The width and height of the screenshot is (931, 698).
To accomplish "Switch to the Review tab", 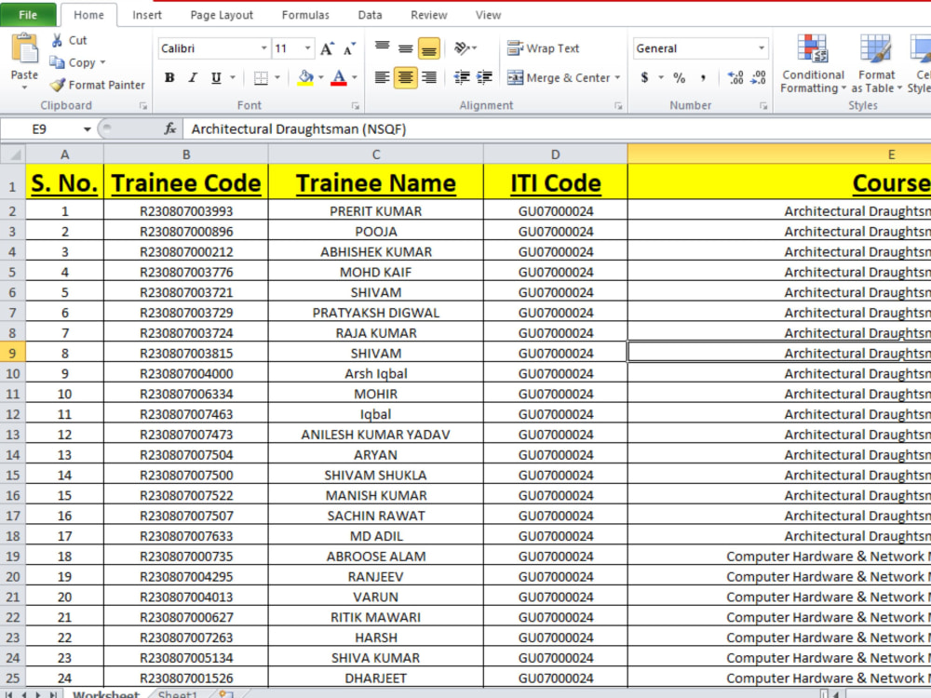I will 428,15.
